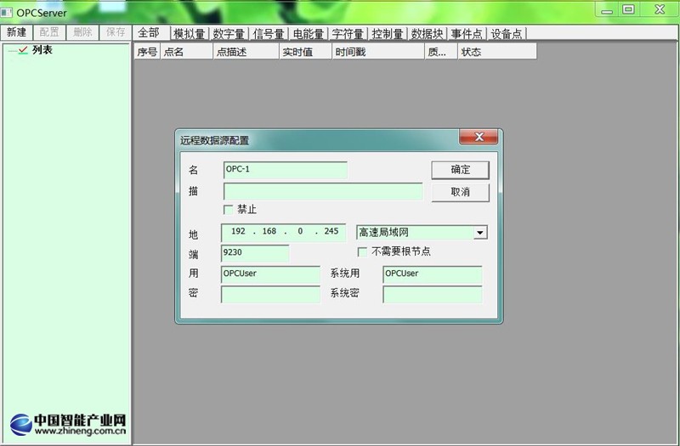Close the 远程数据源配置 dialog
Image resolution: width=680 pixels, height=446 pixels.
click(478, 138)
